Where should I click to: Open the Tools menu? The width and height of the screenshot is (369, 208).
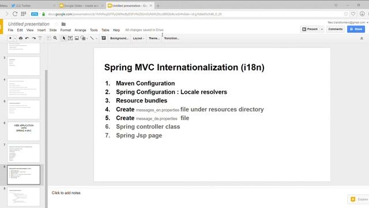[93, 30]
